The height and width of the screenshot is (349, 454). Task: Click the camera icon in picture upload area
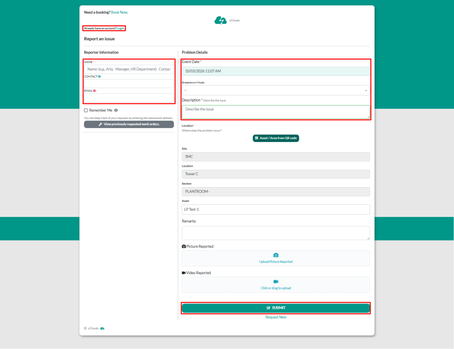276,255
